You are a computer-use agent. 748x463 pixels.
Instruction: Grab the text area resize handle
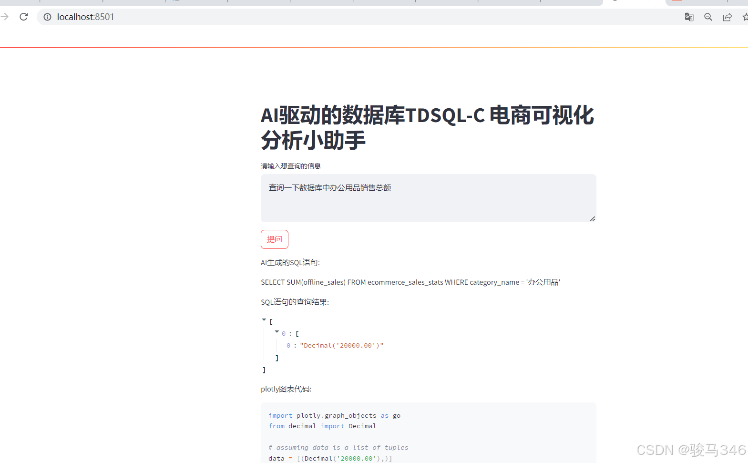[x=593, y=218]
